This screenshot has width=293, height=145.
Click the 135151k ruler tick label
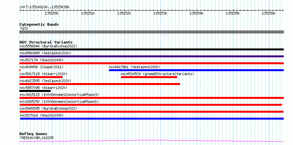pos(88,14)
